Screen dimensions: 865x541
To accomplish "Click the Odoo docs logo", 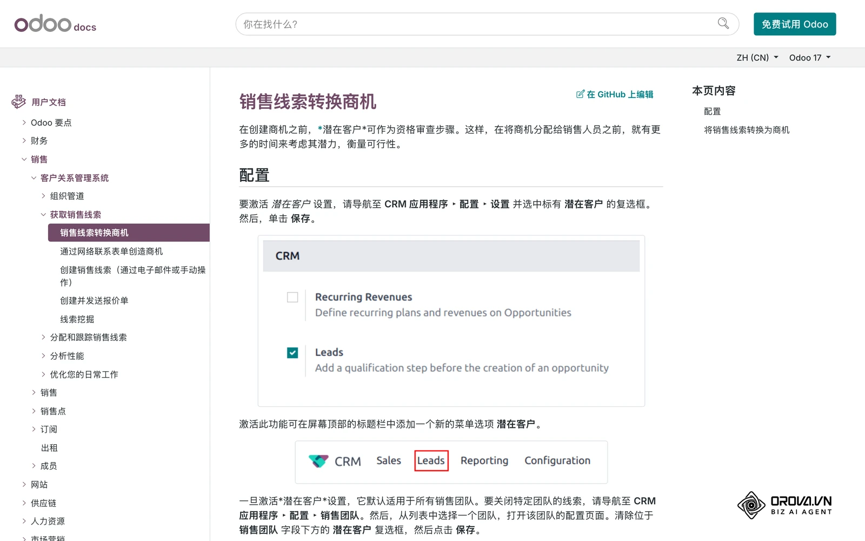I will 55,24.
